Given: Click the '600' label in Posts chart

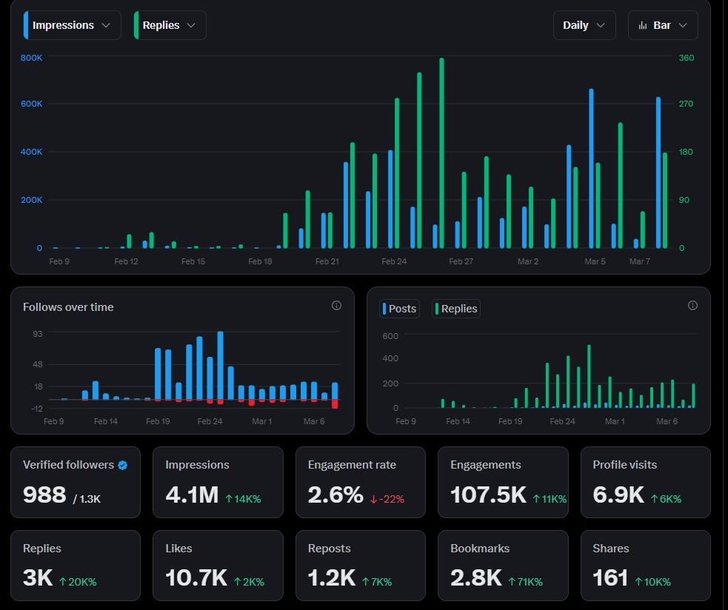Looking at the screenshot, I should pos(390,336).
